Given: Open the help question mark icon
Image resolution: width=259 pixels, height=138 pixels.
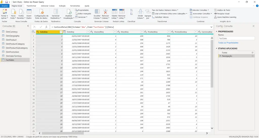Looking at the screenshot, I should point(257,6).
